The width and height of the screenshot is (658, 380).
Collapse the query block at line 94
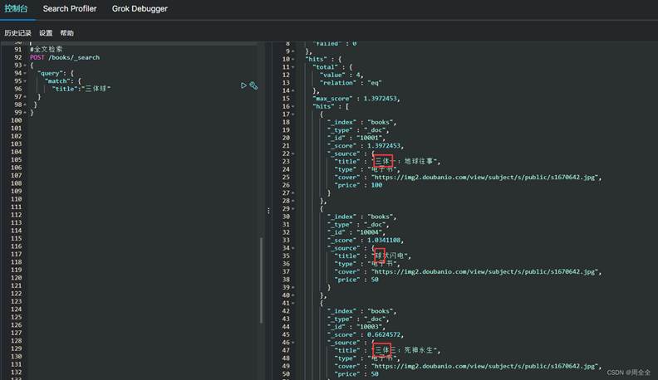point(25,73)
